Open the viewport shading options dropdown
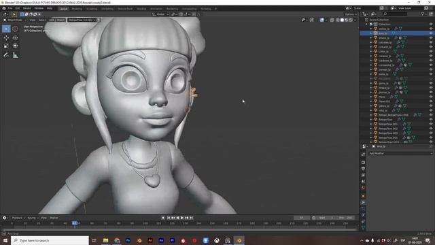Screen dimensions: 435x245 [355, 20]
